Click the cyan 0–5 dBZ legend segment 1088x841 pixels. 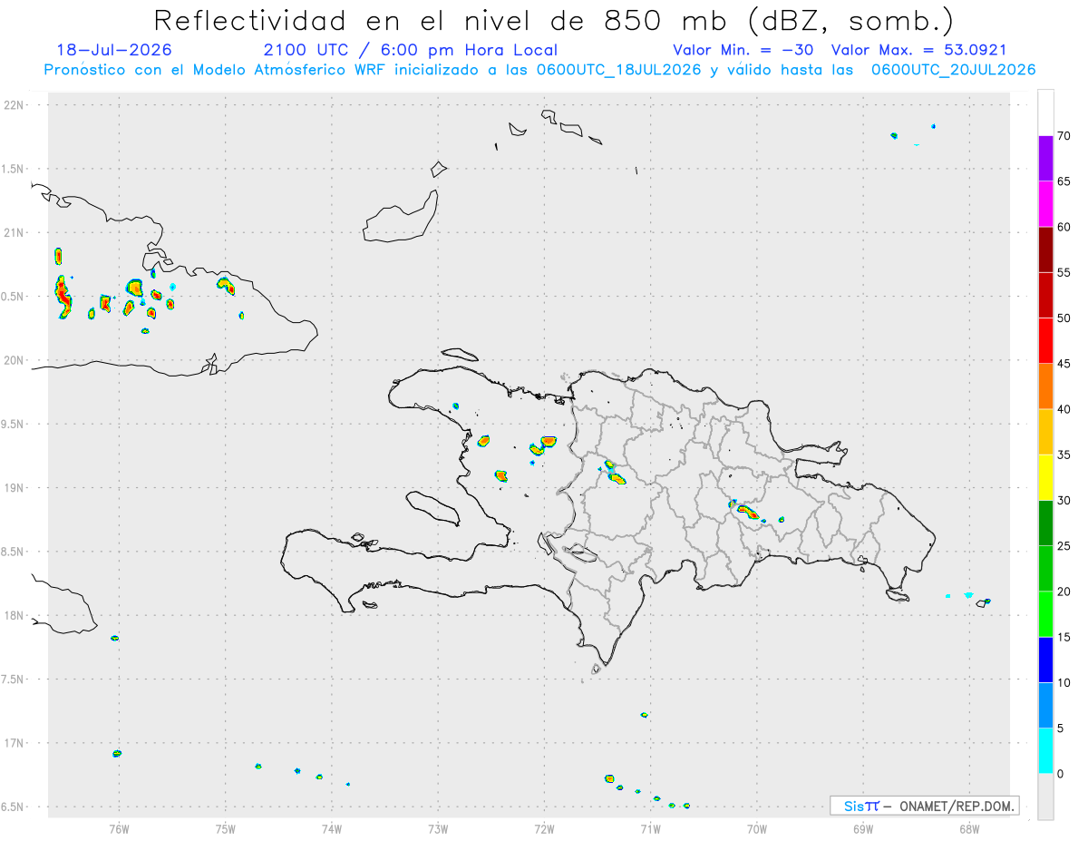[1045, 751]
